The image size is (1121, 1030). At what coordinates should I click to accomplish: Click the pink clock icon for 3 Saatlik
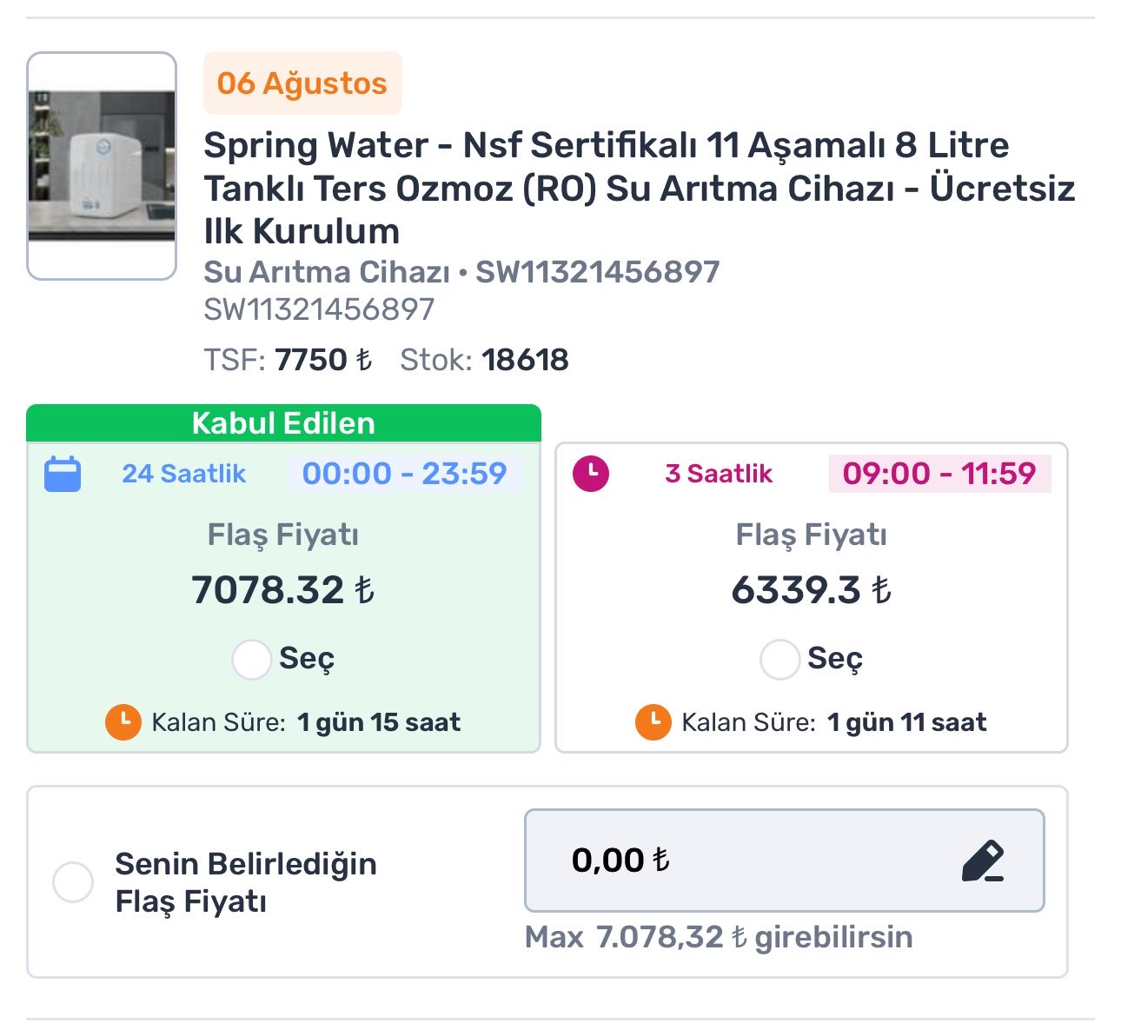click(591, 474)
